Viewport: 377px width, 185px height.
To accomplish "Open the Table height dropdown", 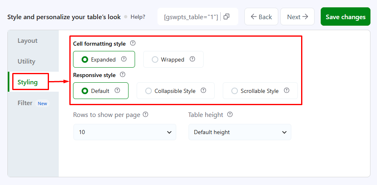I will [240, 132].
